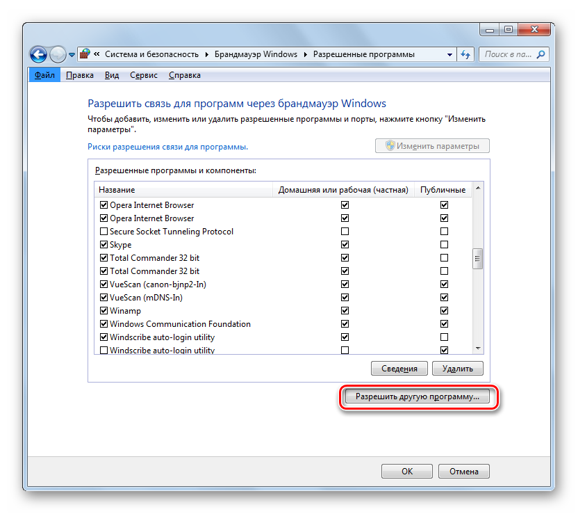Click the search magnifier icon
Screen dimensions: 578x514
click(541, 54)
